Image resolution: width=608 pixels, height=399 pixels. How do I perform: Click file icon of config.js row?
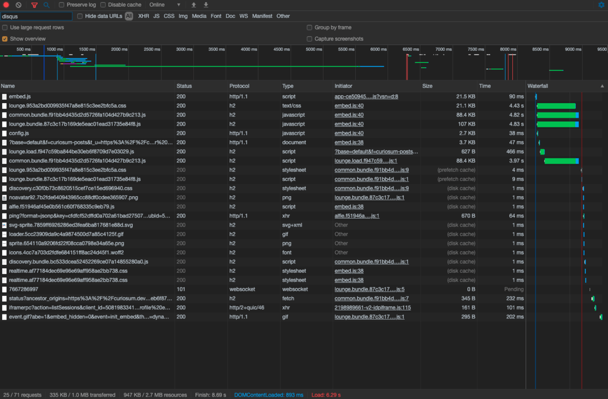click(5, 134)
